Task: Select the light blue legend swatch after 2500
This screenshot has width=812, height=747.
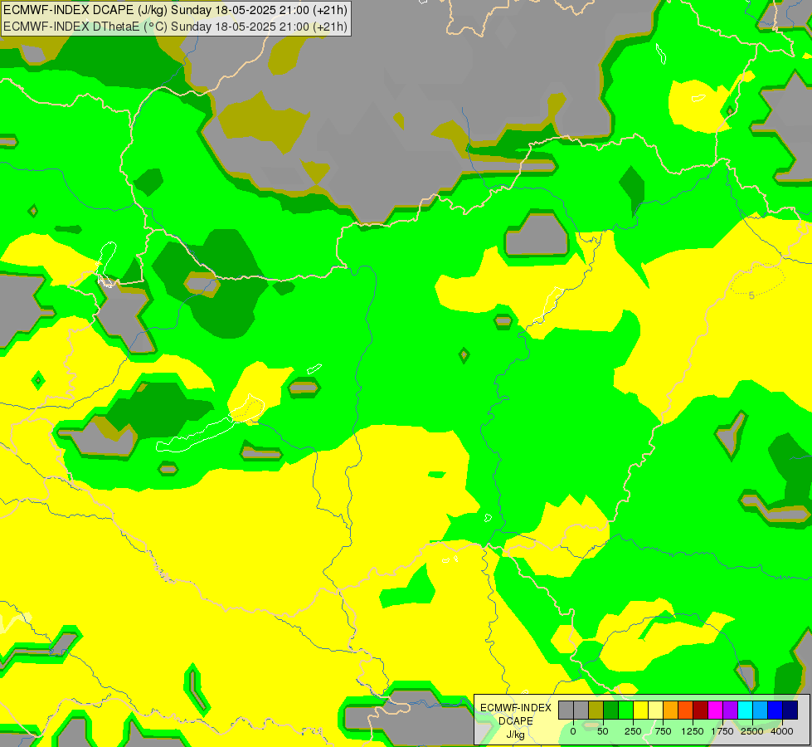Action: coord(761,710)
